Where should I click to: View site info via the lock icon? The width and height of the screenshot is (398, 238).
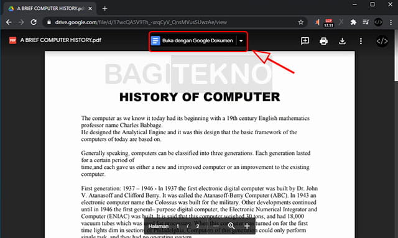coord(49,22)
